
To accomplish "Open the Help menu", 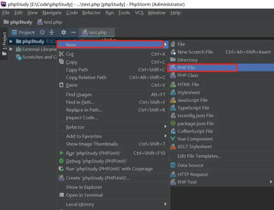I will (x=175, y=13).
